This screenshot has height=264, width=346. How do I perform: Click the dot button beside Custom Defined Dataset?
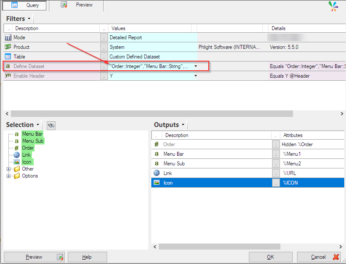(104, 57)
